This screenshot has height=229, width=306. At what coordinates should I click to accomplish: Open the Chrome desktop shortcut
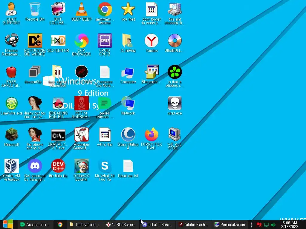click(105, 13)
